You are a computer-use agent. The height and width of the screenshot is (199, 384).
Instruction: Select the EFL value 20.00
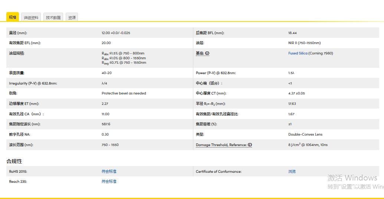[x=106, y=43]
